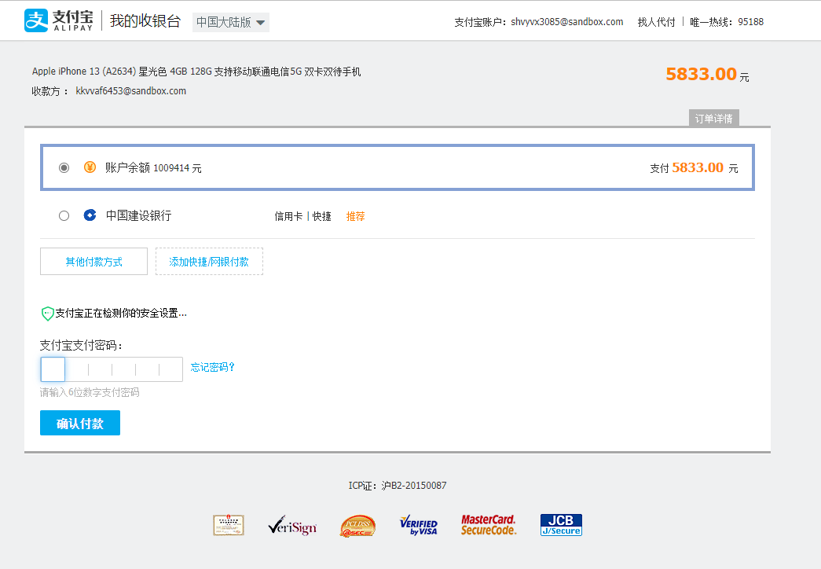
Task: Click the 忘记密码? link
Action: click(x=213, y=367)
